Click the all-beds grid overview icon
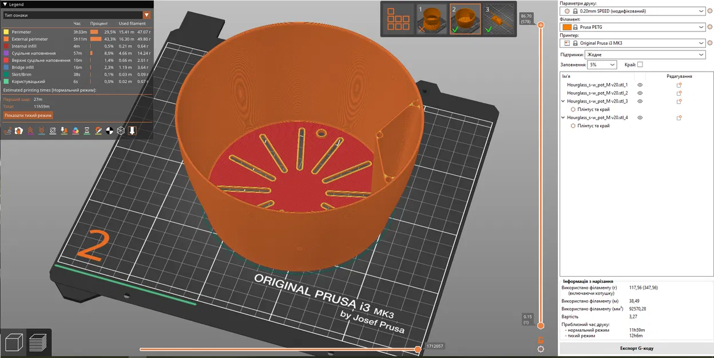Viewport: 714px width, 358px height. coord(399,19)
